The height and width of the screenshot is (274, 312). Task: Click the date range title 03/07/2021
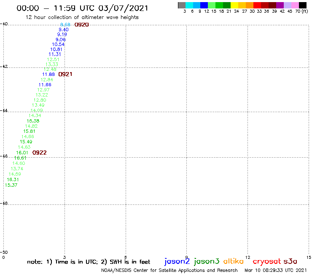coord(82,8)
